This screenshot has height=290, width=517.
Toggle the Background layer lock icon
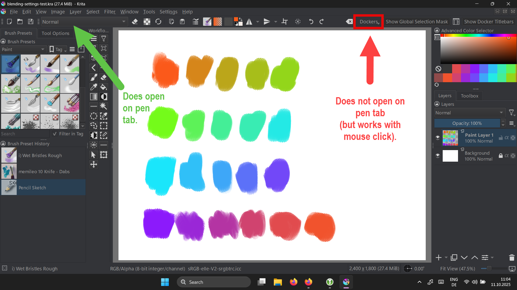(x=501, y=156)
